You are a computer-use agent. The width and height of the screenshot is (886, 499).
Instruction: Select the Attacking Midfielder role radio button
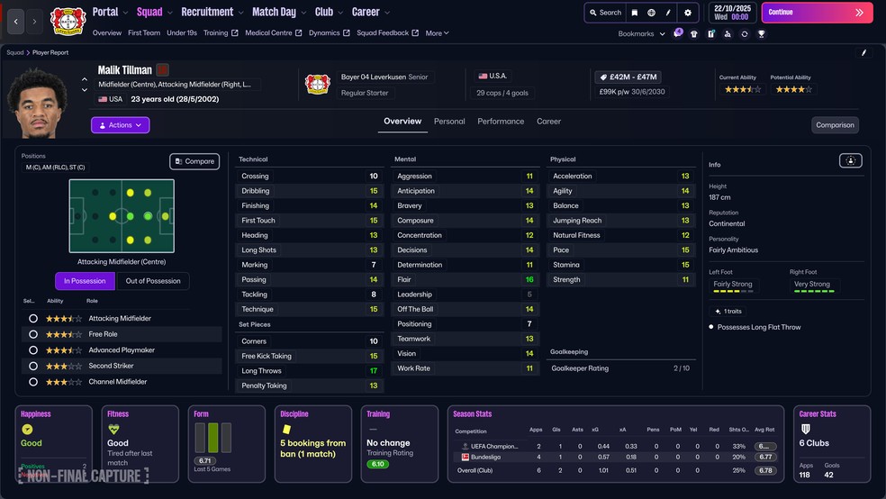(33, 319)
